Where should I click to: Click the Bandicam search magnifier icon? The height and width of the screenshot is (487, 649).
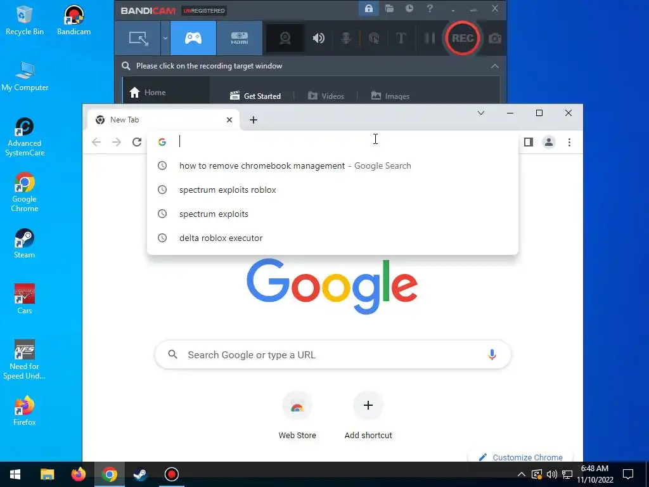126,66
